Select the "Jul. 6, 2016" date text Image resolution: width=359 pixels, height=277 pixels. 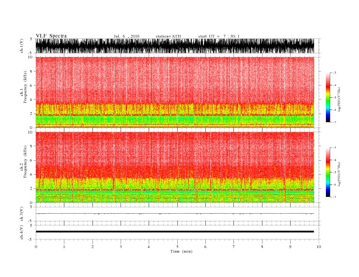(126, 36)
